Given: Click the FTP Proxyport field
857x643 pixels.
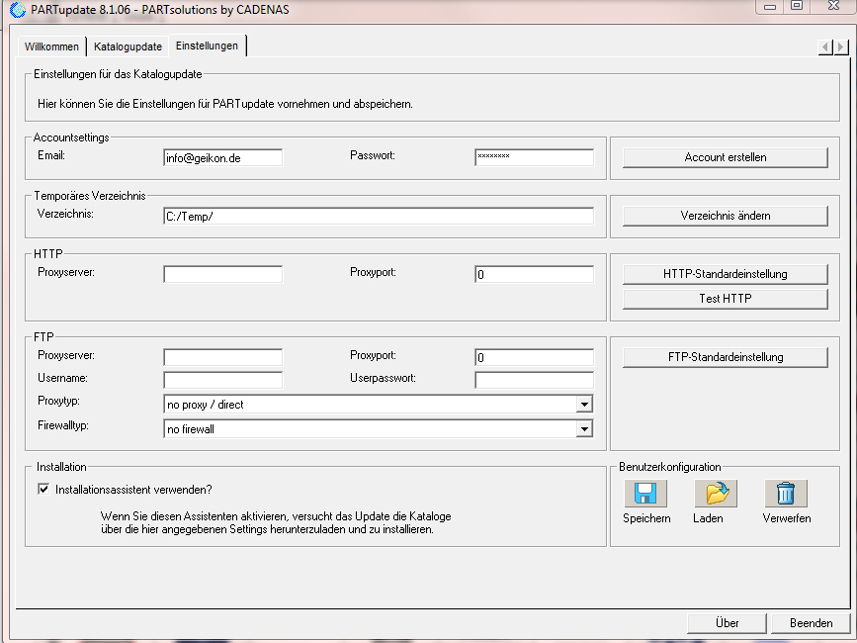Looking at the screenshot, I should 534,357.
